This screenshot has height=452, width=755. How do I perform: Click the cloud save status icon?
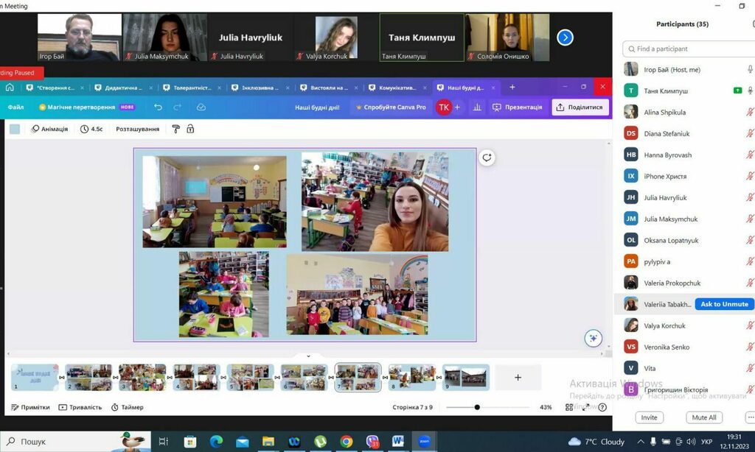point(201,107)
